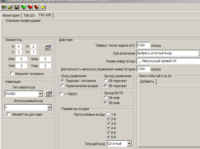The image size is (200, 149).
Task: Click the chip icon with green arrow
Action: (23, 7)
